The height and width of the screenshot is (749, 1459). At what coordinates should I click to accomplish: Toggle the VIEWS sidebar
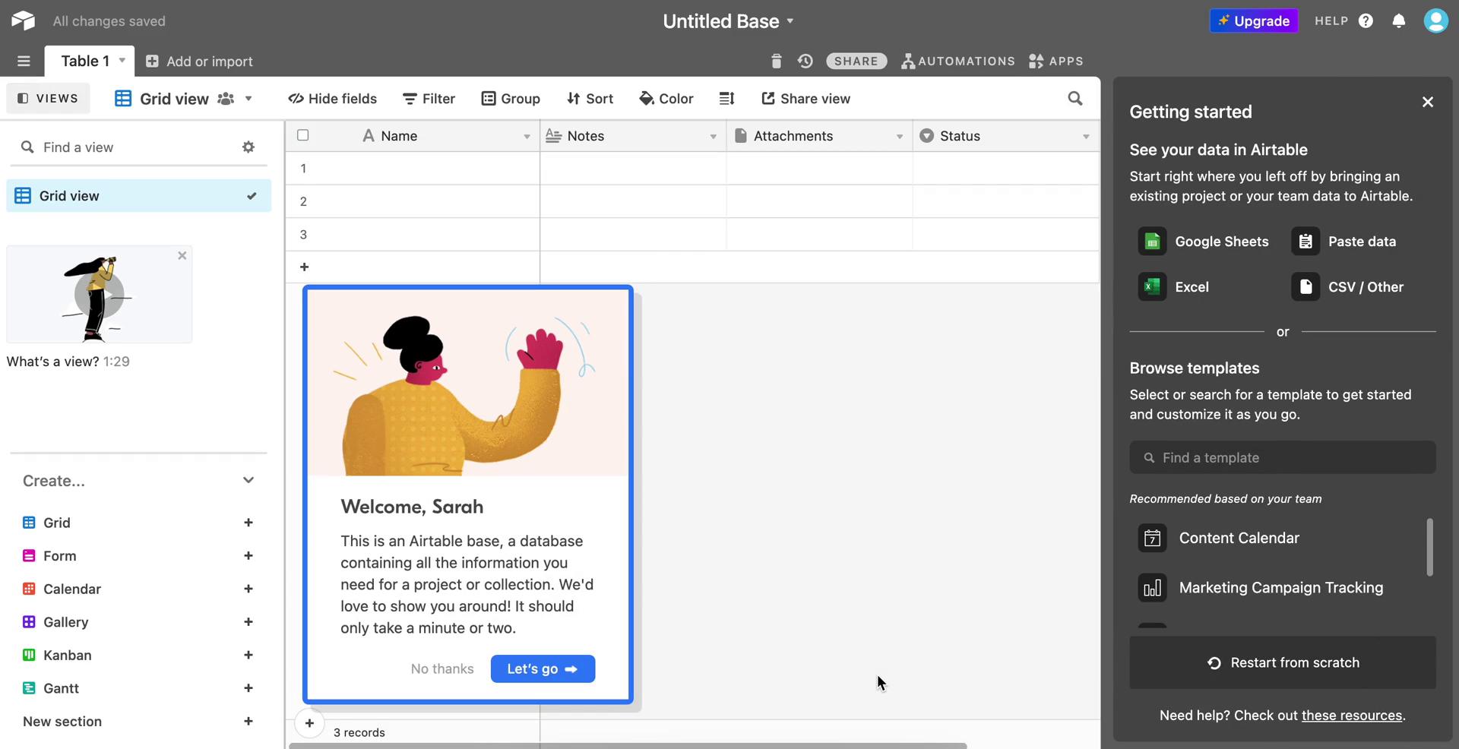[48, 98]
